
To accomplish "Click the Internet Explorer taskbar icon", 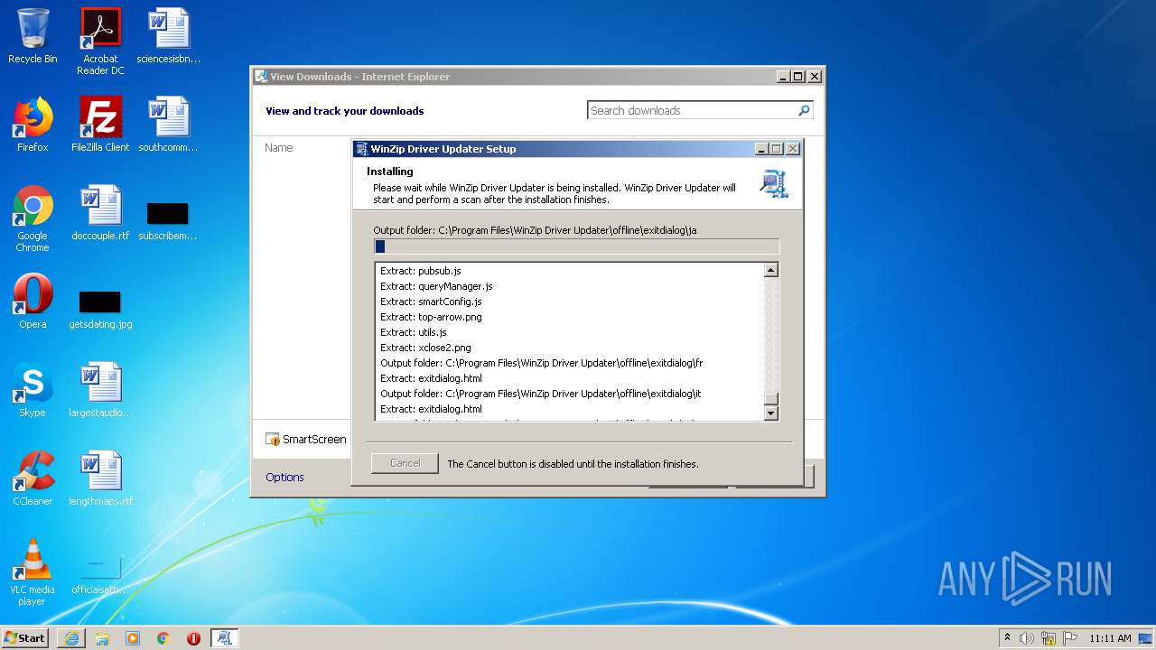I will 71,638.
